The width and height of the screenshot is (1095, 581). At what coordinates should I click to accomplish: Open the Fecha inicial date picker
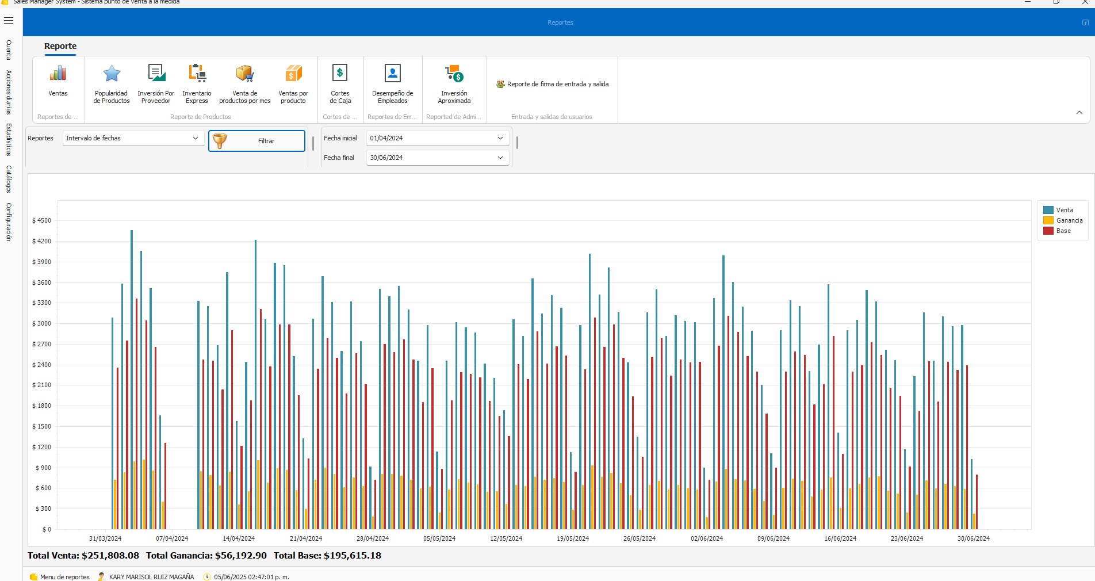pyautogui.click(x=500, y=138)
